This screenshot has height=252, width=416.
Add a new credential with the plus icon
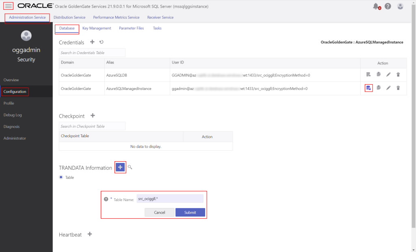coord(92,42)
